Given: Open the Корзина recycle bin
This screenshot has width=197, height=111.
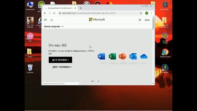Looking at the screenshot, I should (30, 69).
